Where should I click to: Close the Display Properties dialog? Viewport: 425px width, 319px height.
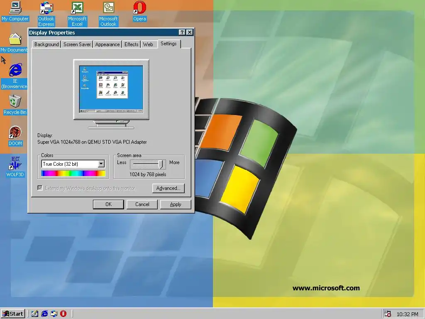click(190, 32)
